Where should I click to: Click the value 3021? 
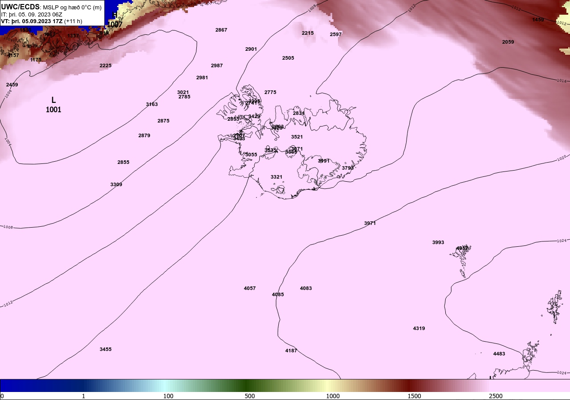tap(183, 92)
